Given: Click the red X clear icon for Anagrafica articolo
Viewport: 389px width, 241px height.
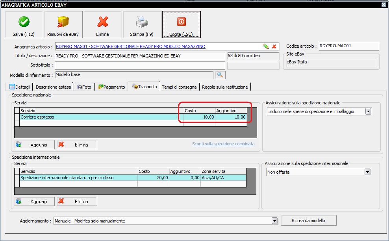Looking at the screenshot, I should click(274, 46).
